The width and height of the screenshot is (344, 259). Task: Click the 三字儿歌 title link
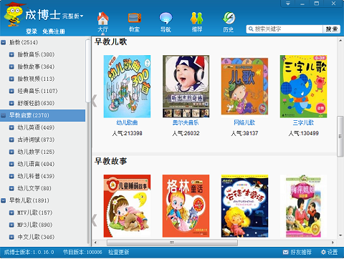pos(303,123)
